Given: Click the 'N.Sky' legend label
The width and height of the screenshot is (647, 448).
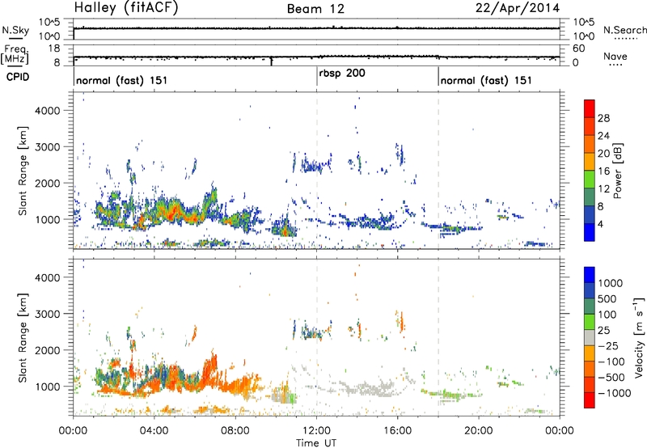Looking at the screenshot, I should point(15,30).
